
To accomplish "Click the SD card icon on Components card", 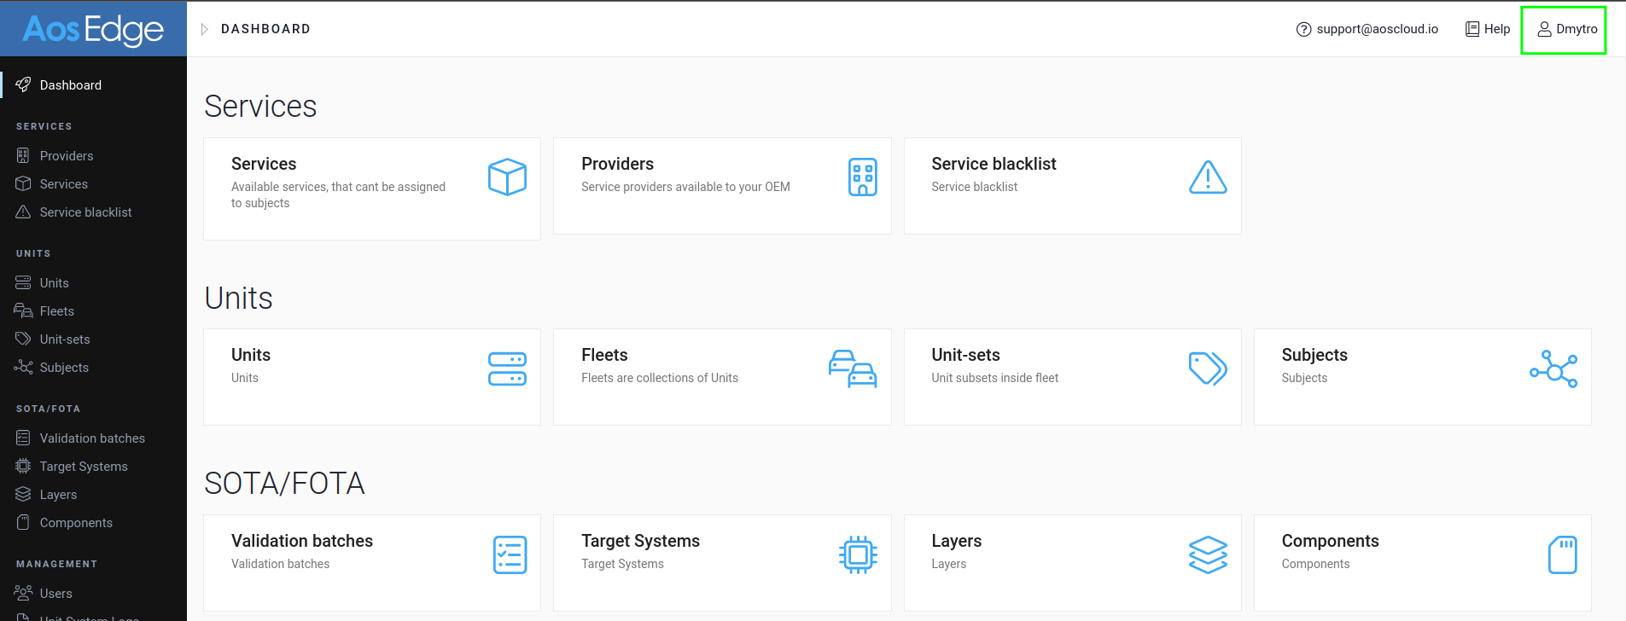I will [1562, 554].
